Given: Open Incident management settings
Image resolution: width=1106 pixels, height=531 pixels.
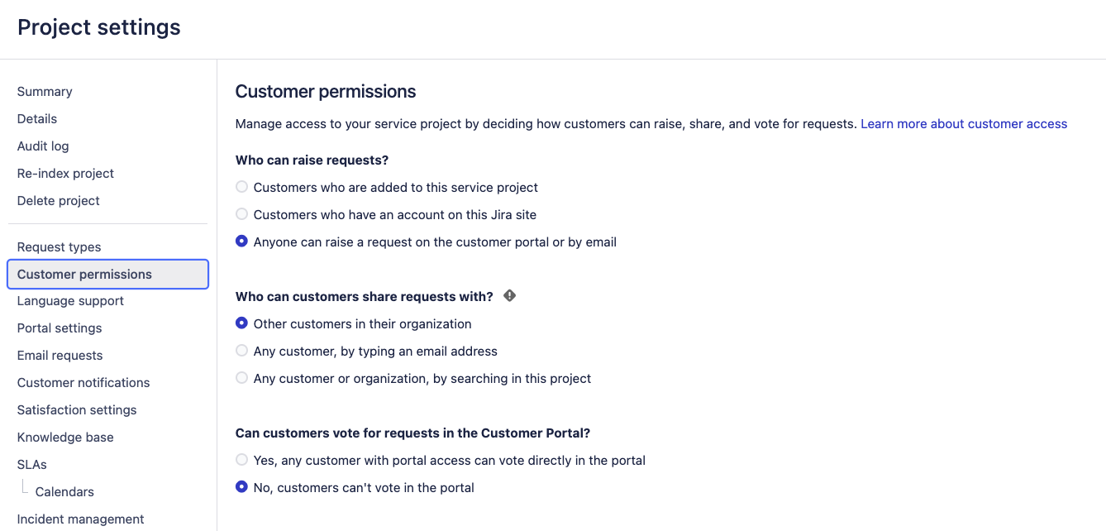Looking at the screenshot, I should [x=80, y=519].
